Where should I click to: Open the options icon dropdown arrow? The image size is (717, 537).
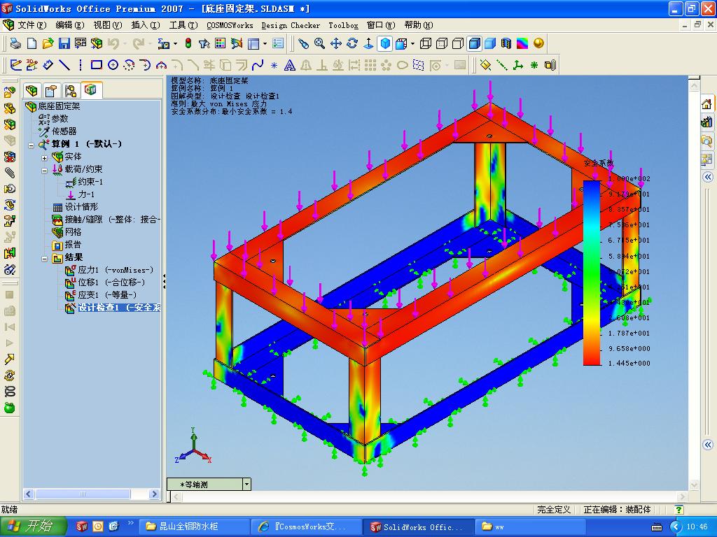(x=265, y=44)
